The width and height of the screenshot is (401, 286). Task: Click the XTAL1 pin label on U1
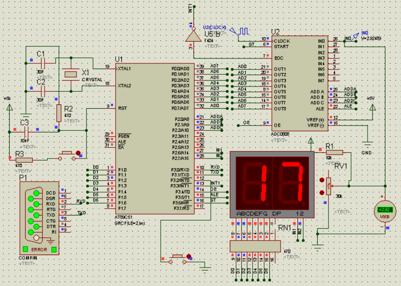point(124,69)
